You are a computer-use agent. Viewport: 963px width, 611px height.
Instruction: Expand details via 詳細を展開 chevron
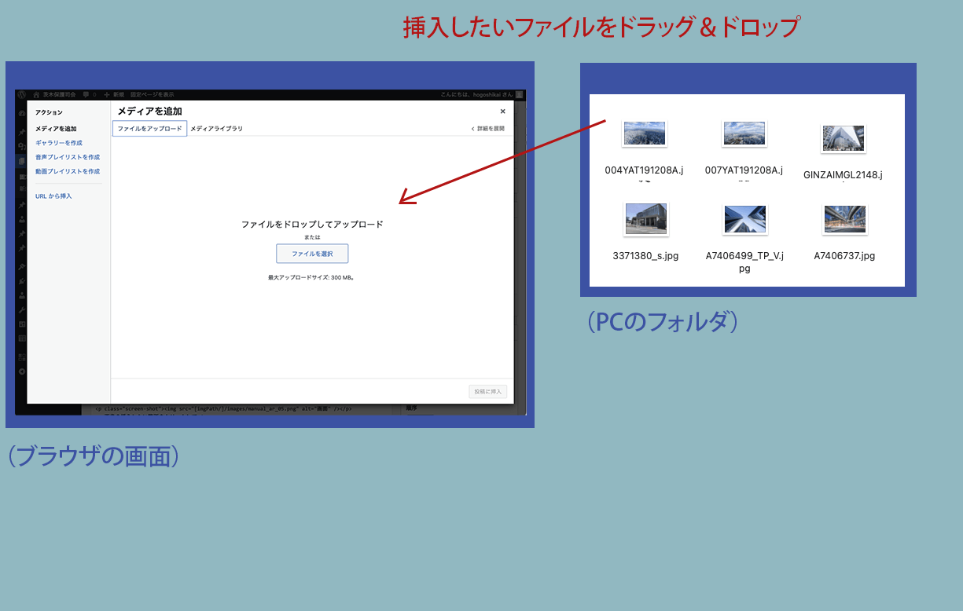(x=473, y=128)
